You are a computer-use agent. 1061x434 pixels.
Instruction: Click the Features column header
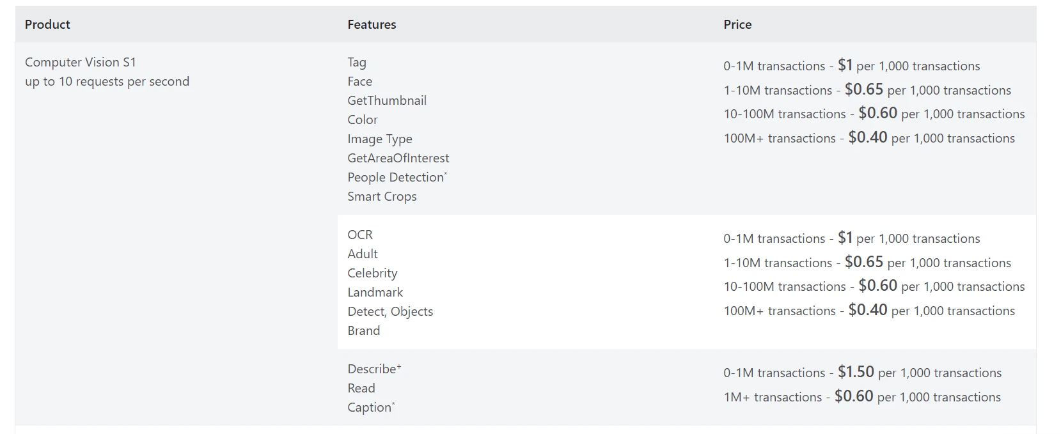(x=372, y=24)
